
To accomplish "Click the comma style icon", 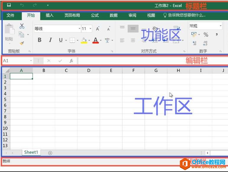I will click(x=217, y=35).
